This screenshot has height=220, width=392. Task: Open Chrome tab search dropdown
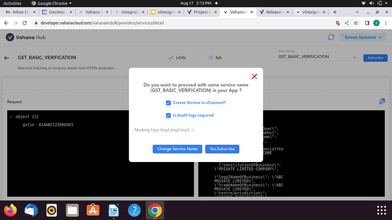coord(357,12)
